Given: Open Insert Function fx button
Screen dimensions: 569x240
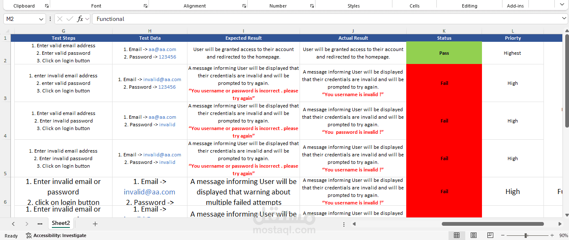Looking at the screenshot, I should (80, 19).
